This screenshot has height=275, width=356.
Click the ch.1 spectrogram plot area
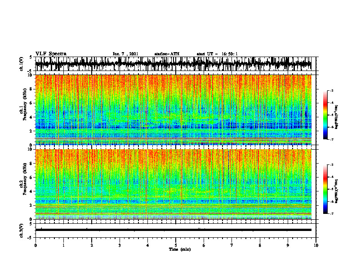click(173, 110)
